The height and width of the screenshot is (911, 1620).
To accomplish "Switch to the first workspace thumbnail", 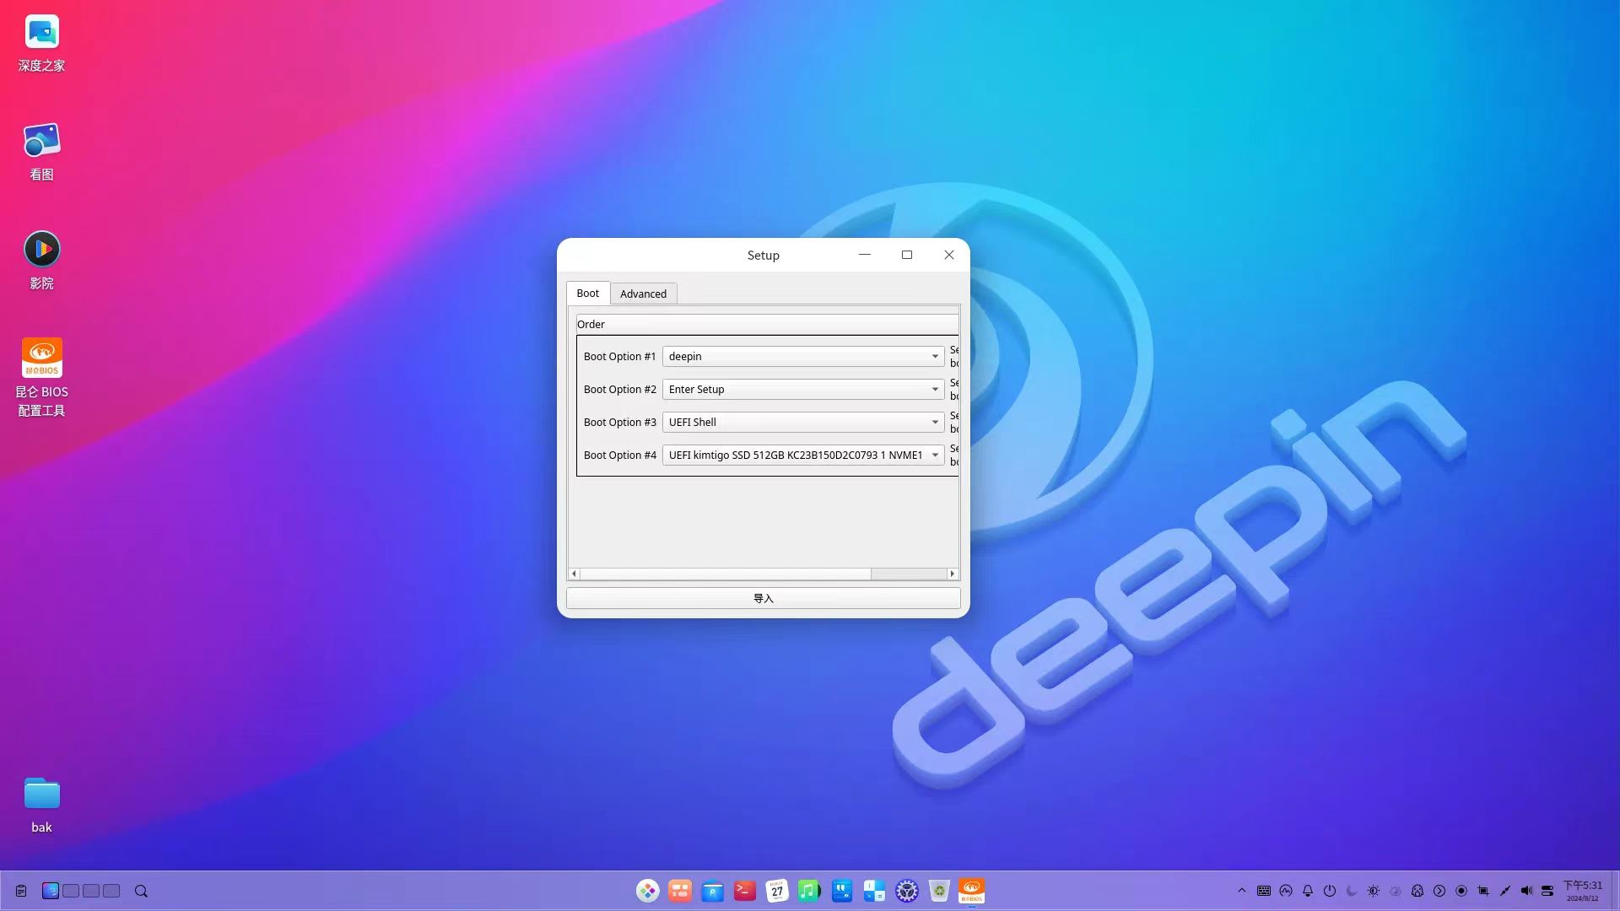I will [x=51, y=891].
